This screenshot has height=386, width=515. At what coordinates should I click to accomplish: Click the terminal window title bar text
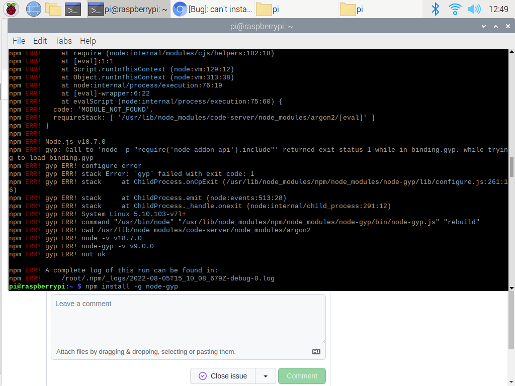[262, 26]
